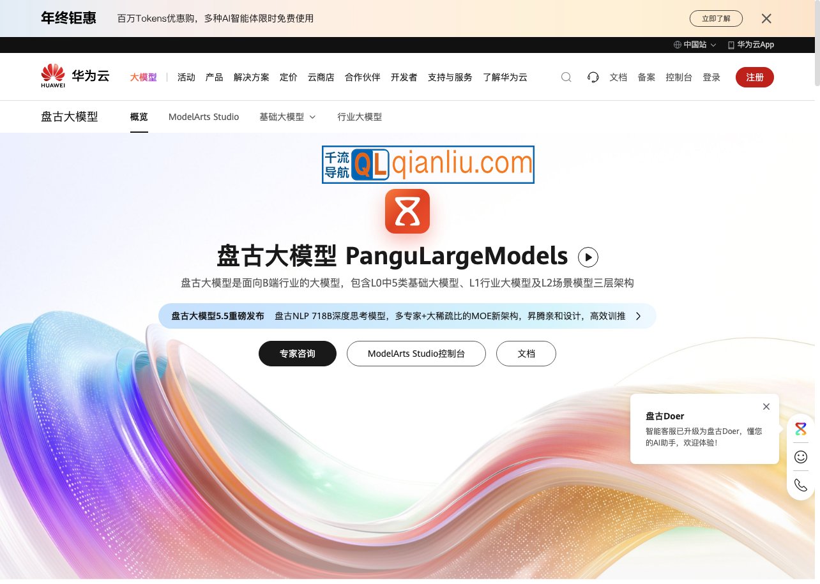Click the smiley feedback icon on right sidebar
820x584 pixels.
[800, 457]
